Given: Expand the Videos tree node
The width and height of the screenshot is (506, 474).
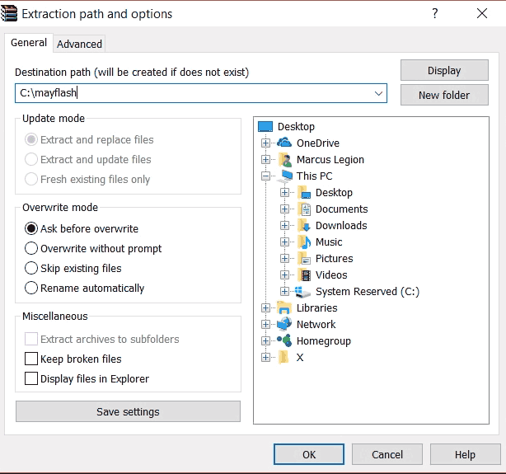Looking at the screenshot, I should click(284, 275).
